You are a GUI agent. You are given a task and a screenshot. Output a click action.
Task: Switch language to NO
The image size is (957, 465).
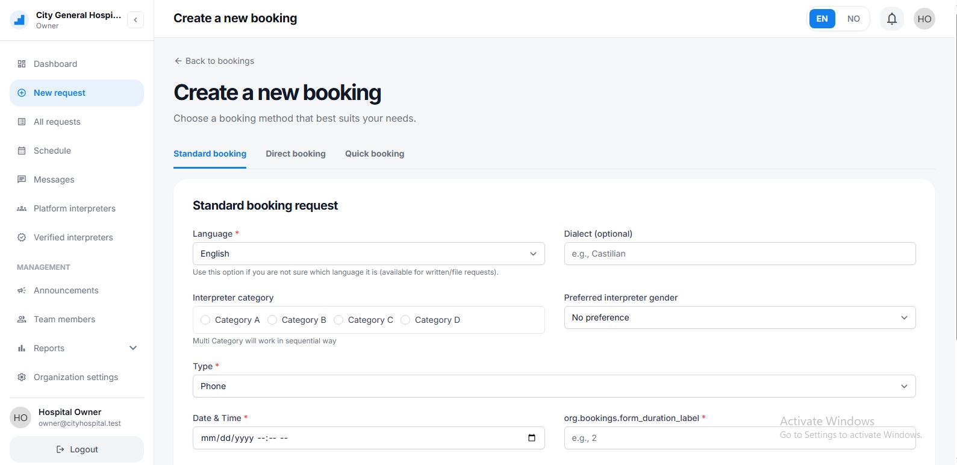853,19
